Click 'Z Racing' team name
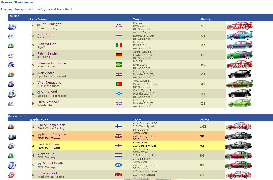Viewport: 273px width, 180px height. [x=44, y=57]
